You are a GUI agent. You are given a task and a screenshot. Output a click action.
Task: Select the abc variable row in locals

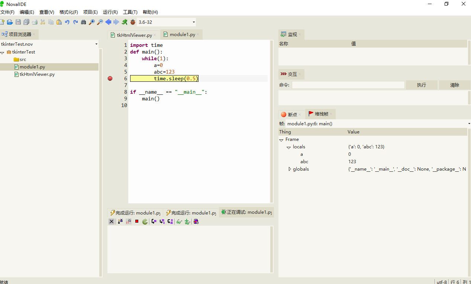[x=373, y=162]
